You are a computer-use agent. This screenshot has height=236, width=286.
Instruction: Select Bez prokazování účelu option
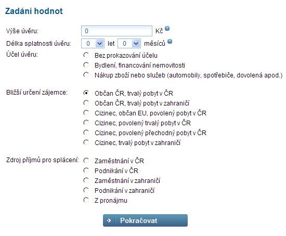[x=86, y=55]
